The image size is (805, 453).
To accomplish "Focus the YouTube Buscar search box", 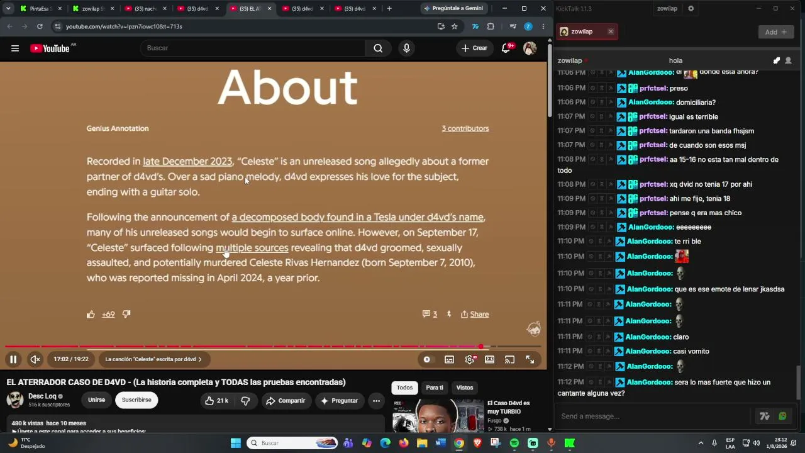I will [x=253, y=48].
